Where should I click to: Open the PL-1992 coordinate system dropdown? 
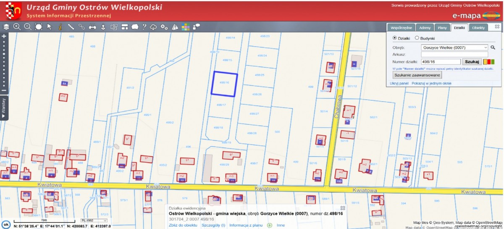[x=96, y=220]
